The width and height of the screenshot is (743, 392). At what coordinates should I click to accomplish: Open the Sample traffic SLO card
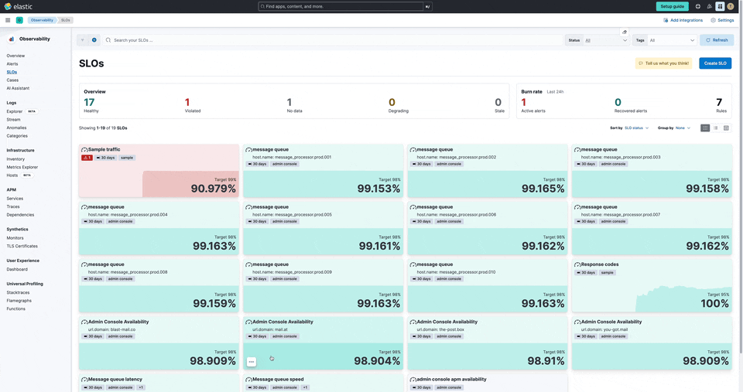(x=104, y=149)
